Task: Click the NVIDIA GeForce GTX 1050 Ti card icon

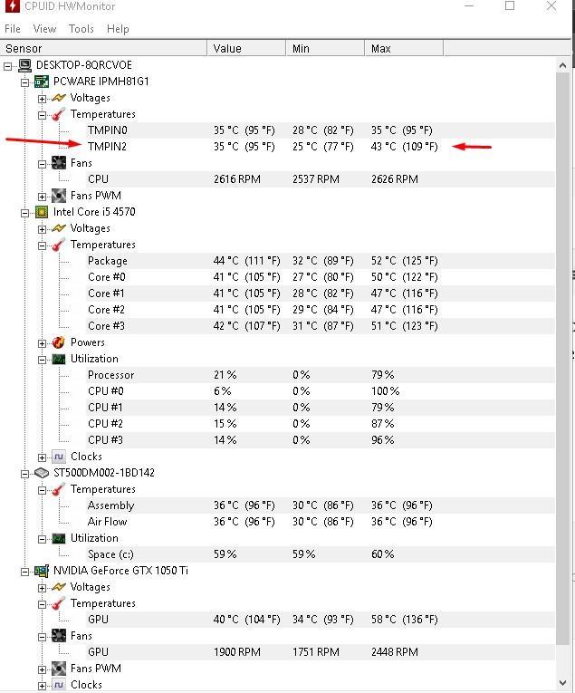Action: [x=42, y=571]
